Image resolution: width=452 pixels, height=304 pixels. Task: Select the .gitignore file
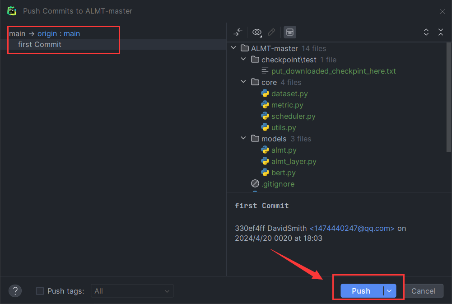(278, 184)
